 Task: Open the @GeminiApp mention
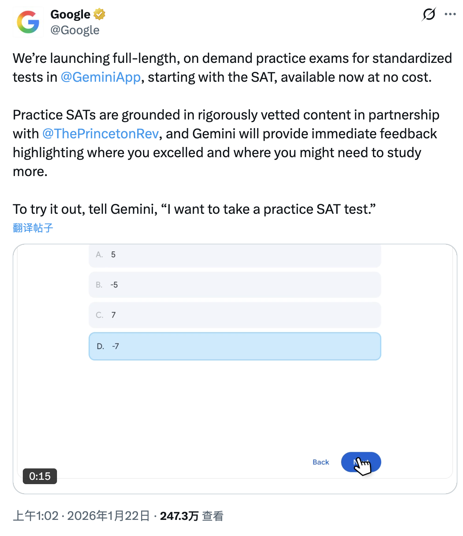click(x=101, y=77)
